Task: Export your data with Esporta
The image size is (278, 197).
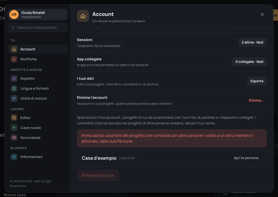Action: (x=257, y=81)
